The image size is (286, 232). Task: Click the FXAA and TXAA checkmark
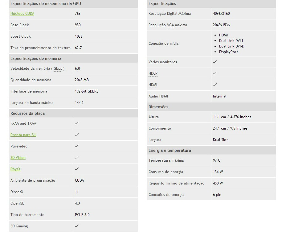pyautogui.click(x=77, y=123)
